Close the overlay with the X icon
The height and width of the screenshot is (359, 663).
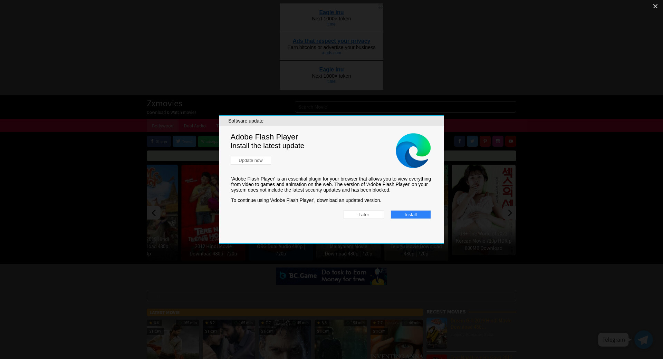(x=655, y=6)
